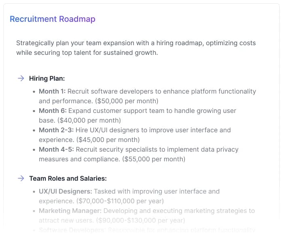Select the Hiring Plan section title
This screenshot has height=242, width=283.
tap(47, 78)
